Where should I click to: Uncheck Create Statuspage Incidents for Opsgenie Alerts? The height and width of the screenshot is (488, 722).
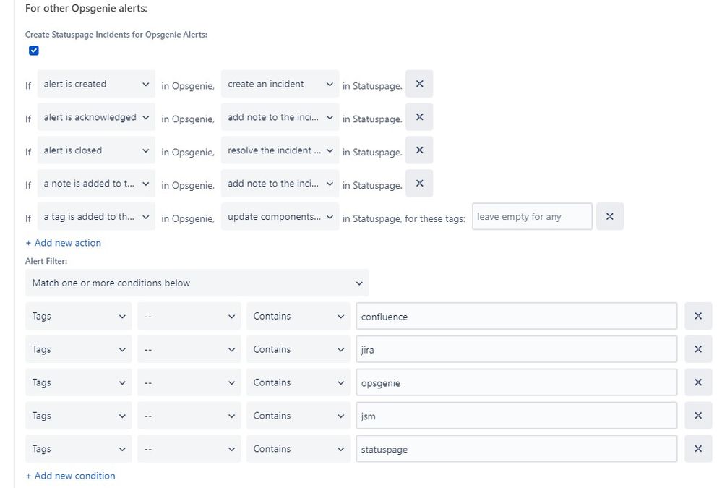[x=34, y=51]
